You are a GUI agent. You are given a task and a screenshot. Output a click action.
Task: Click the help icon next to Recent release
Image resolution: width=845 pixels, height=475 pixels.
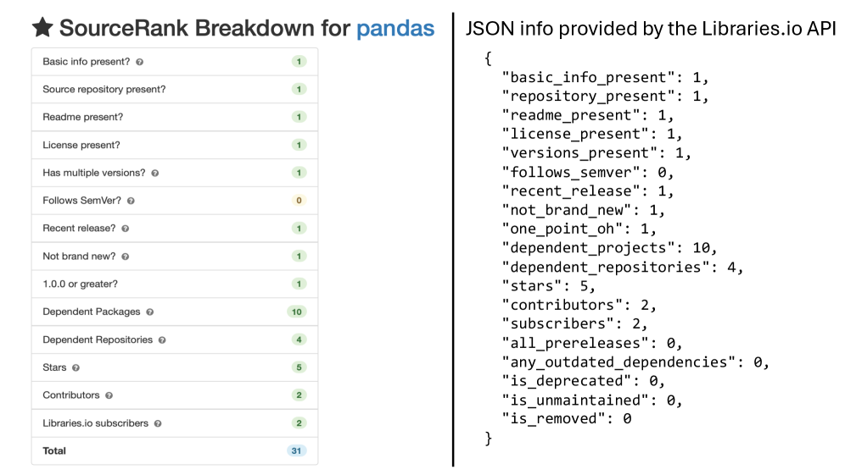(125, 229)
